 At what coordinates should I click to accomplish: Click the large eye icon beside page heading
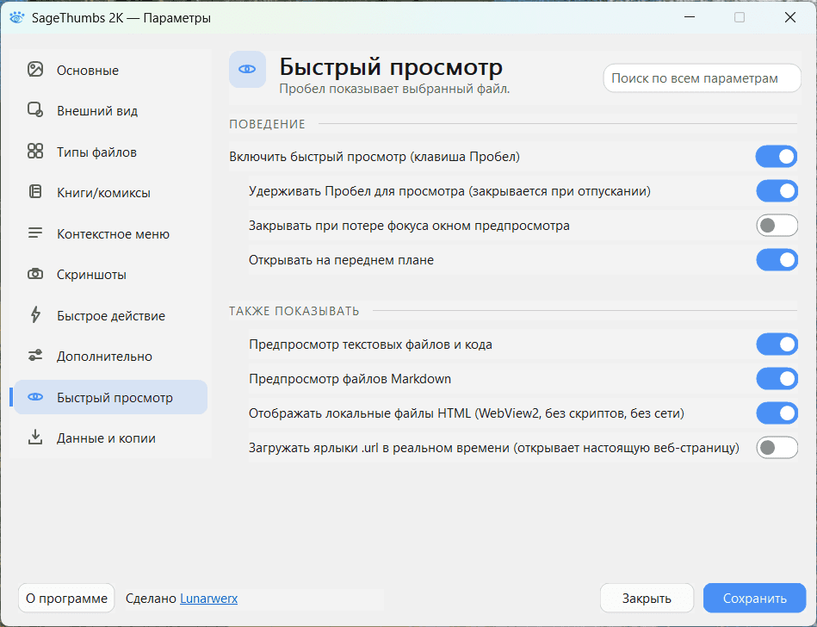coord(247,69)
